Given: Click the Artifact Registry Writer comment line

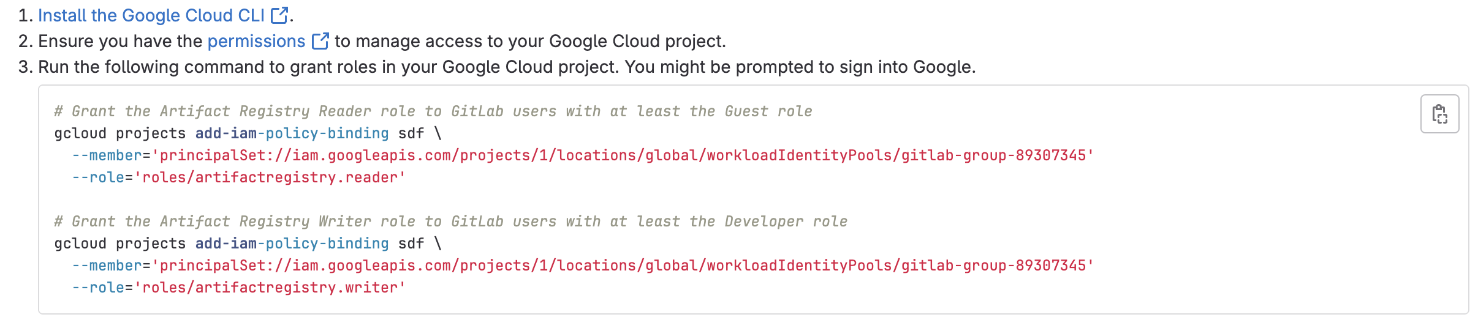Looking at the screenshot, I should 450,222.
